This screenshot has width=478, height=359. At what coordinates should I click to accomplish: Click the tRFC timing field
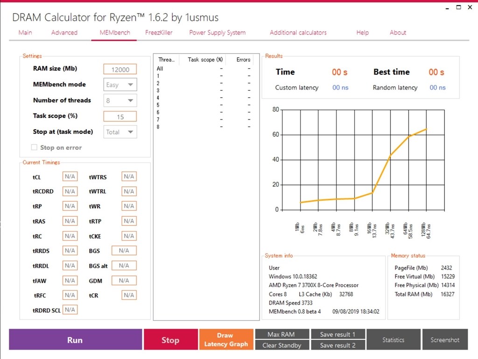(x=70, y=295)
